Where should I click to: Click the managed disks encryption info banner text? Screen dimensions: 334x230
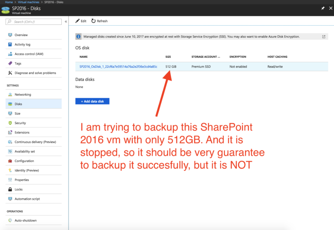point(191,37)
